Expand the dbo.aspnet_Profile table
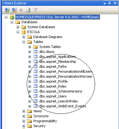This screenshot has height=129, width=119. pos(30,81)
